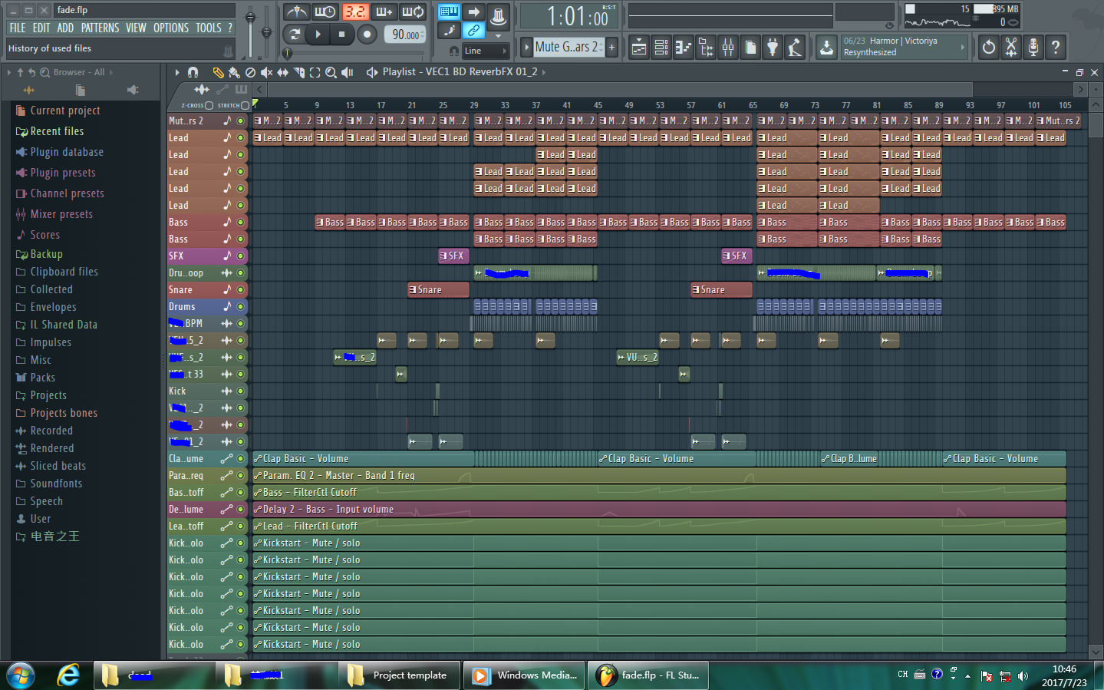Screen dimensions: 1104x690
Task: Mute the Snare track using its green light
Action: click(x=240, y=290)
